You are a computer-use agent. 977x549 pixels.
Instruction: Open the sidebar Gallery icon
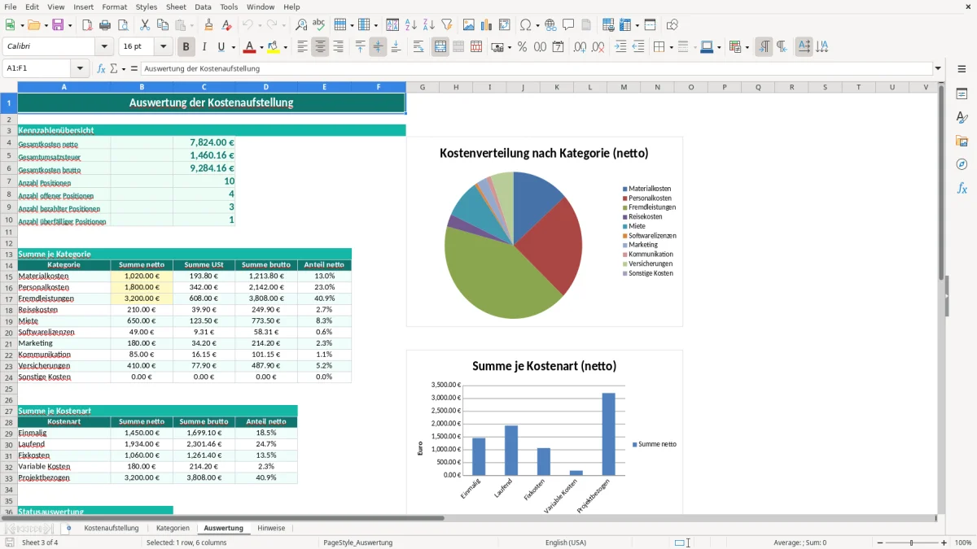(x=962, y=141)
